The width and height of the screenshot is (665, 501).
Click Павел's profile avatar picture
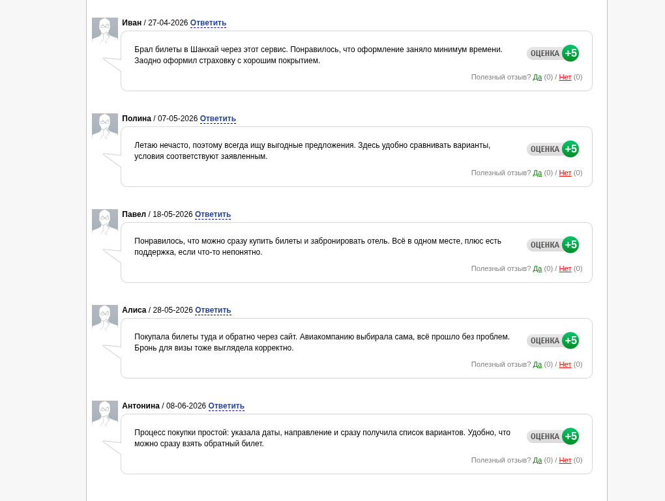pyautogui.click(x=105, y=222)
